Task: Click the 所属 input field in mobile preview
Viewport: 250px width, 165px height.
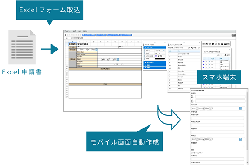Action: click(x=220, y=97)
